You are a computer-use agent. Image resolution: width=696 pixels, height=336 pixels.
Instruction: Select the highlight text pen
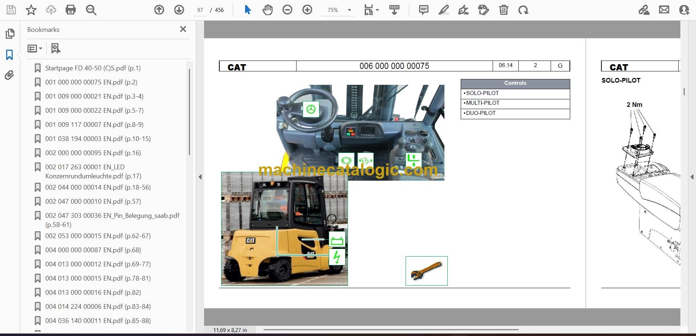(x=443, y=10)
